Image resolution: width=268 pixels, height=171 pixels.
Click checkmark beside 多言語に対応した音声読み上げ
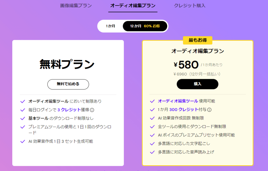coord(152,152)
